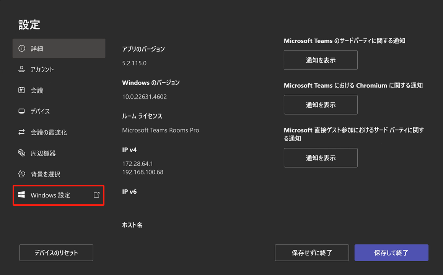This screenshot has height=275, width=443.
Task: Show notice for 直接ゲスト参加 third party
Action: [x=321, y=158]
